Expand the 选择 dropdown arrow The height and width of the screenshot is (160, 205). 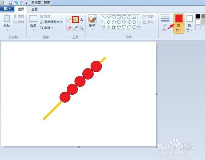click(33, 30)
